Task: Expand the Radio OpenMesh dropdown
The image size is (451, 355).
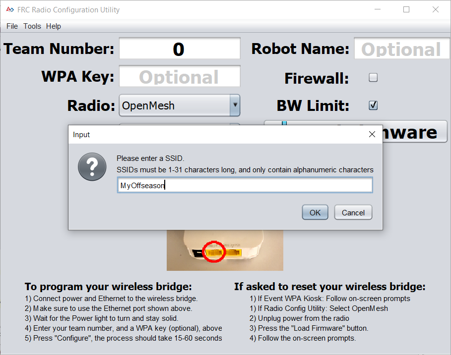Action: click(180, 105)
